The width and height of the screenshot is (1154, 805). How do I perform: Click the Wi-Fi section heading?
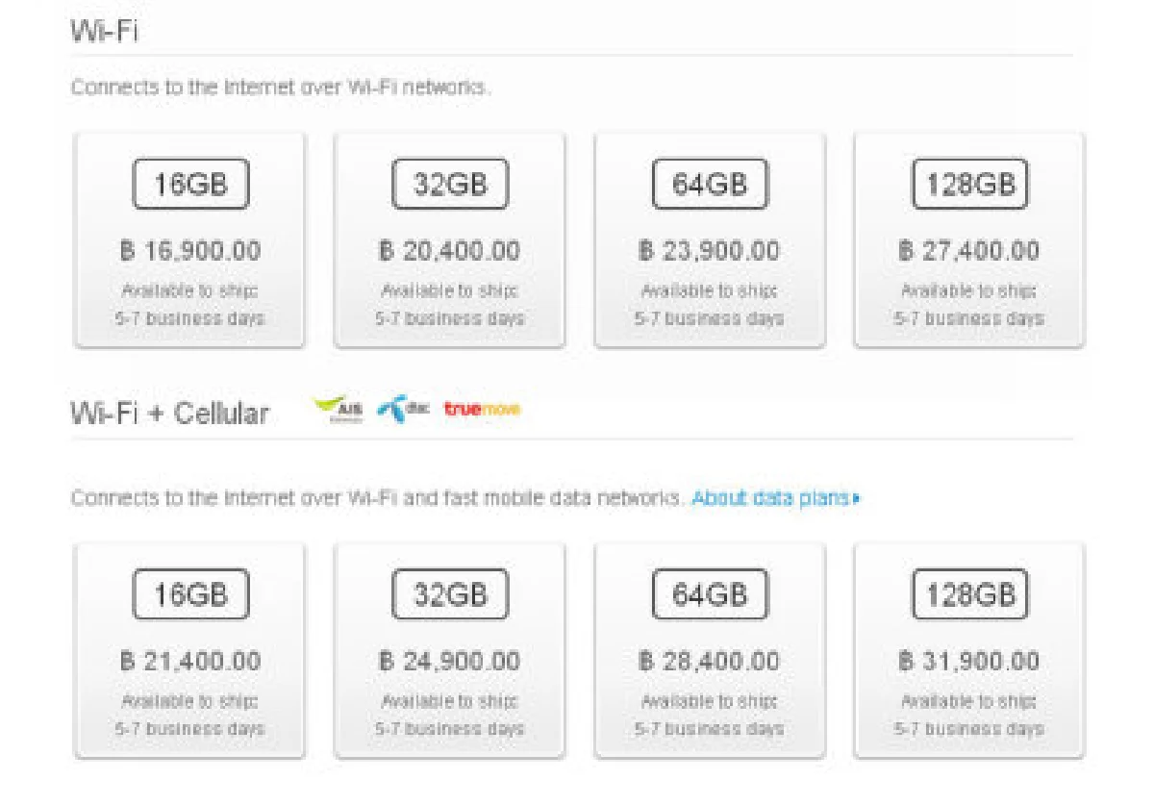pos(104,31)
